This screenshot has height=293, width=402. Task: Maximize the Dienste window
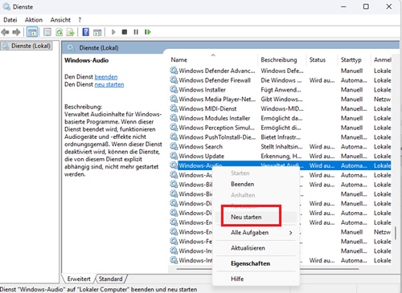click(366, 6)
